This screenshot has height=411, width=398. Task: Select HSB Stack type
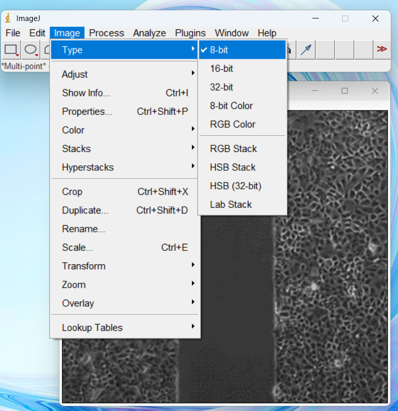[242, 167]
